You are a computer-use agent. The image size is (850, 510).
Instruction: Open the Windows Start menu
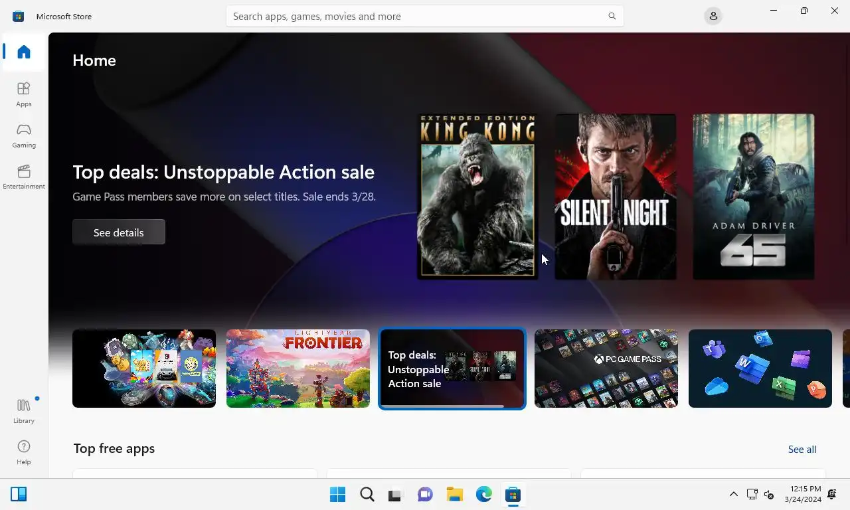point(337,495)
